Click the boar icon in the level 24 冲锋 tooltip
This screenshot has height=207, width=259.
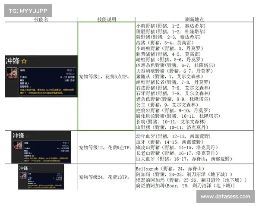click(x=23, y=176)
